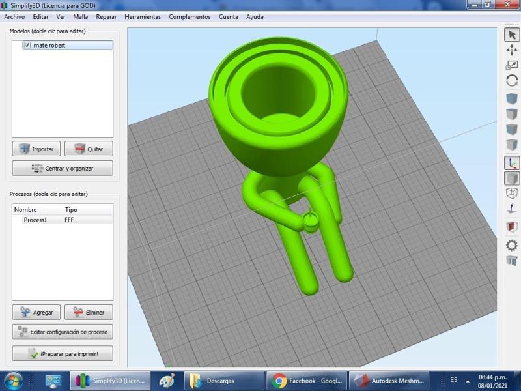
Task: Open the Malla menu
Action: pos(80,17)
